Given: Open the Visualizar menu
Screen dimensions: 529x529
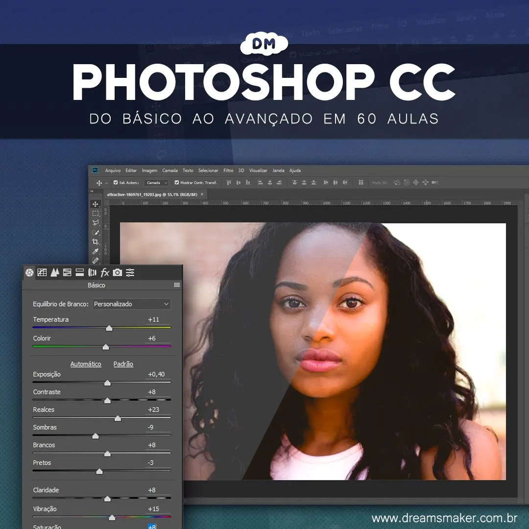Looking at the screenshot, I should tap(258, 170).
